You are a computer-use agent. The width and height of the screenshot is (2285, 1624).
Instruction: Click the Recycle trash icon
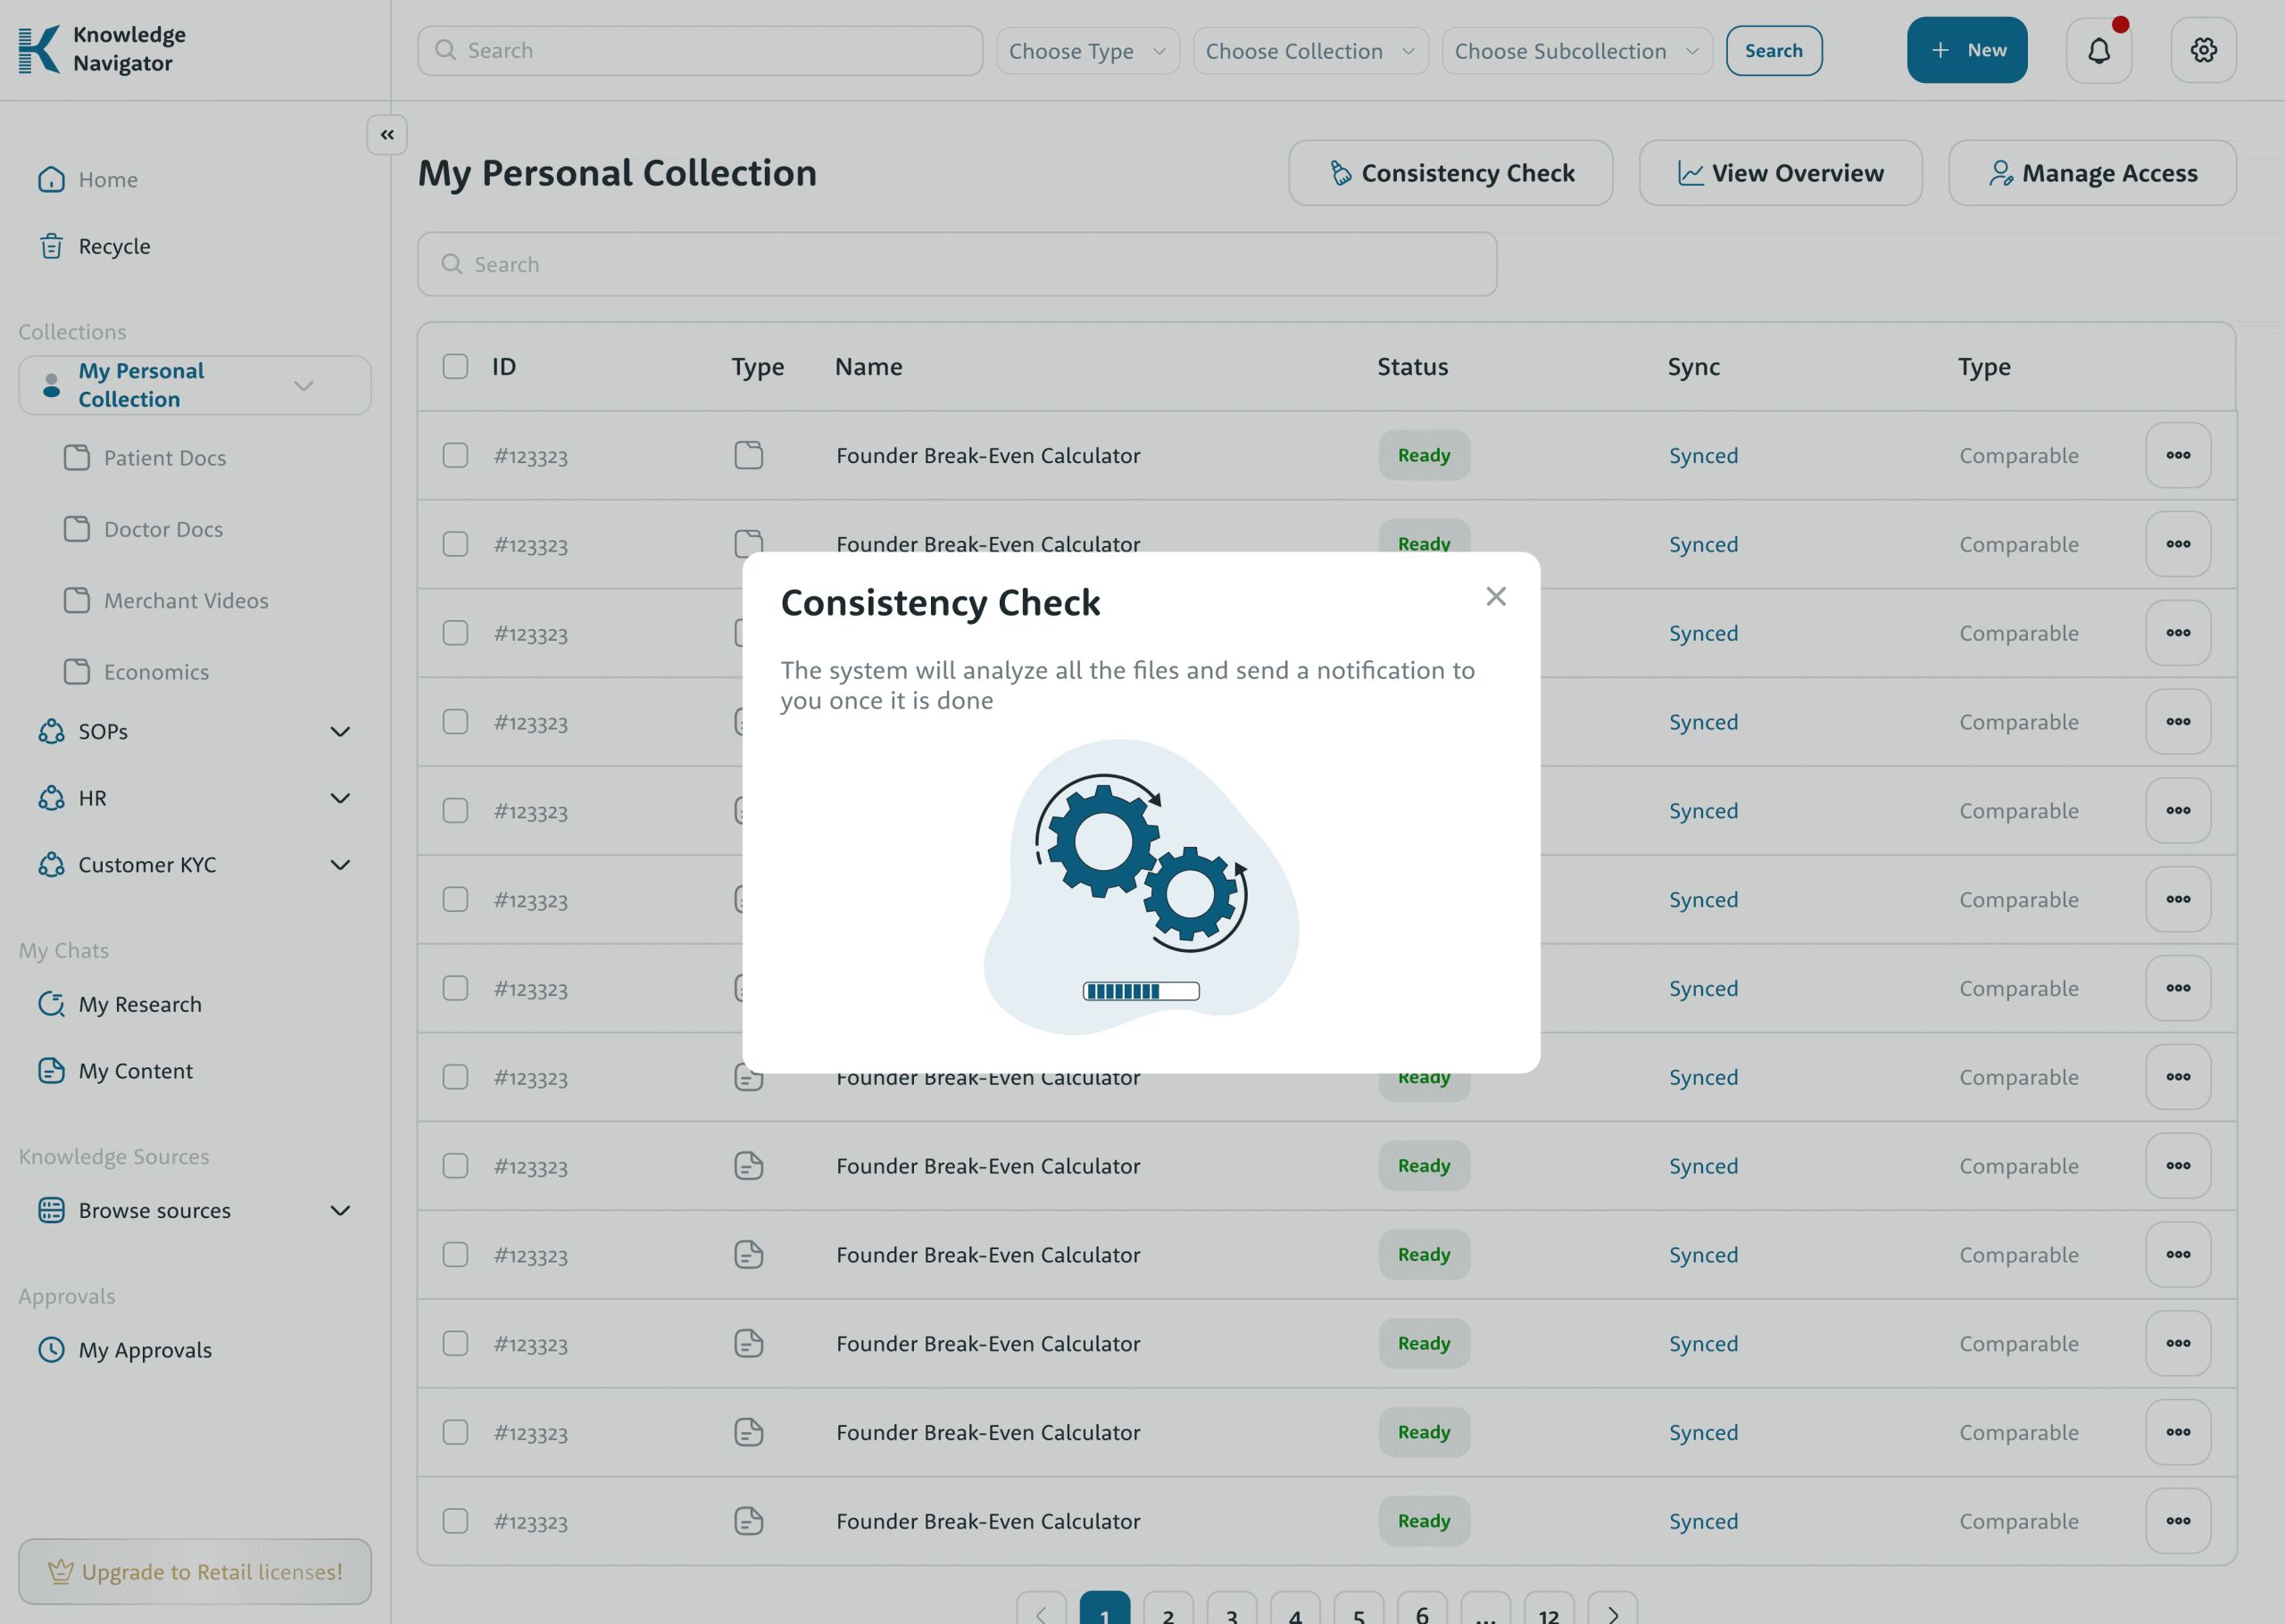pos(51,246)
